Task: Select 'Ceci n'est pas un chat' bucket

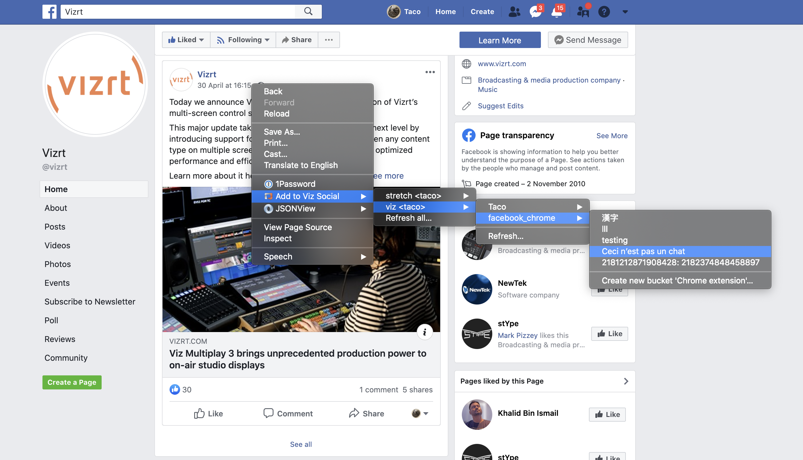Action: click(680, 252)
